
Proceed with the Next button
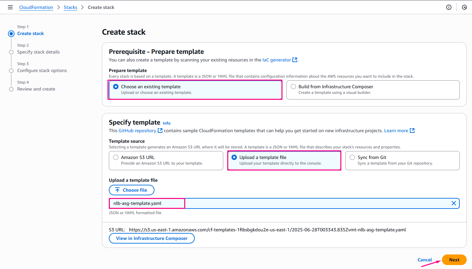tap(454, 260)
